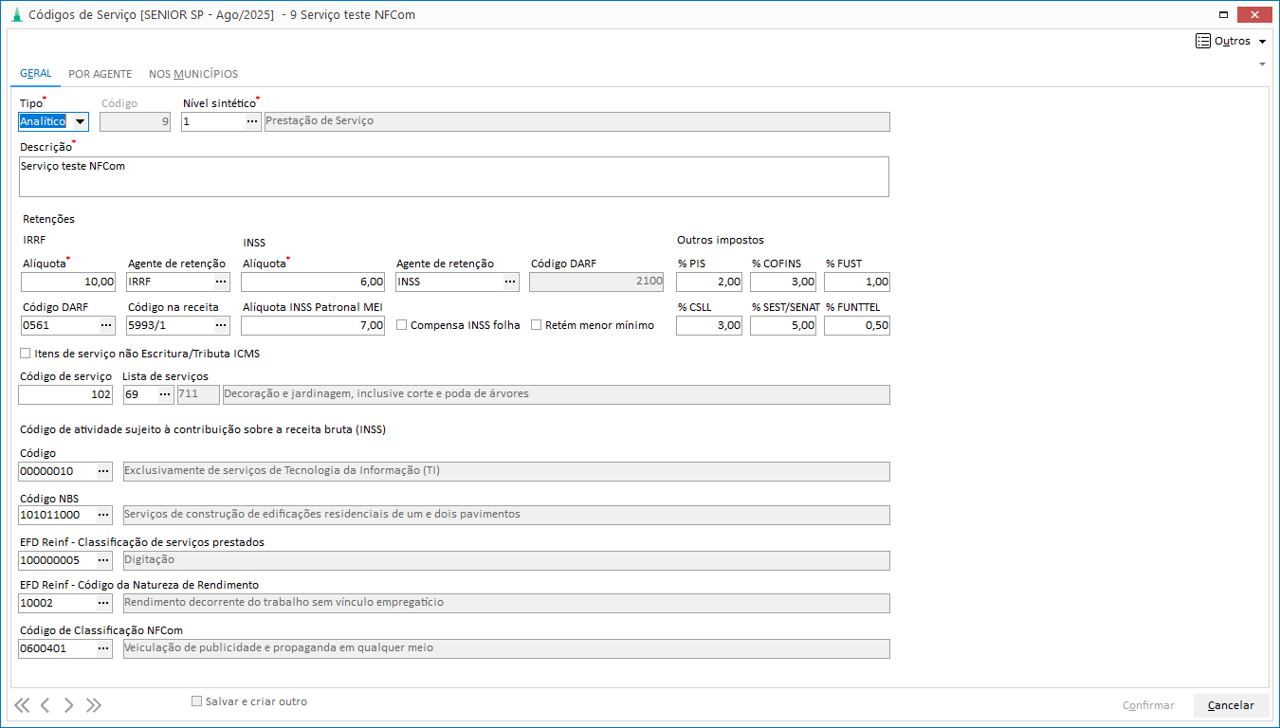Screen dimensions: 1280x728
Task: Open lookup for NFCom classification 0600401
Action: 104,648
